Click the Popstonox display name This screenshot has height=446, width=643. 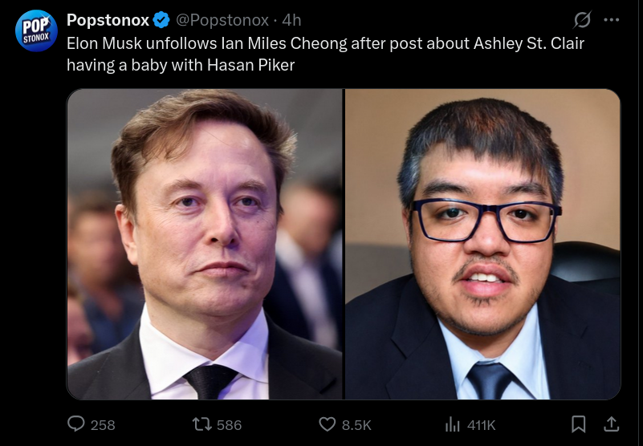click(x=108, y=20)
